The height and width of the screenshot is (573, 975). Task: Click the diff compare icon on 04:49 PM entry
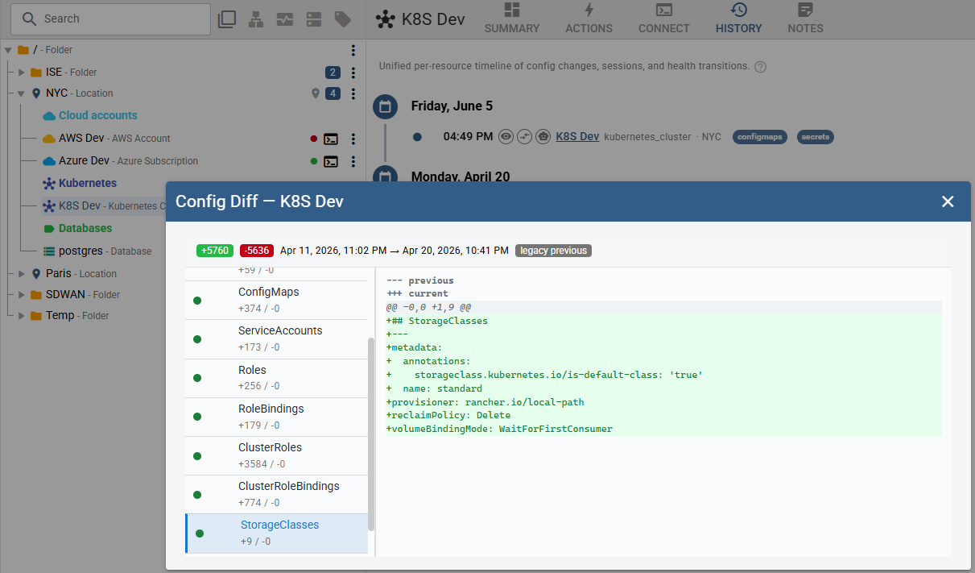pos(524,136)
